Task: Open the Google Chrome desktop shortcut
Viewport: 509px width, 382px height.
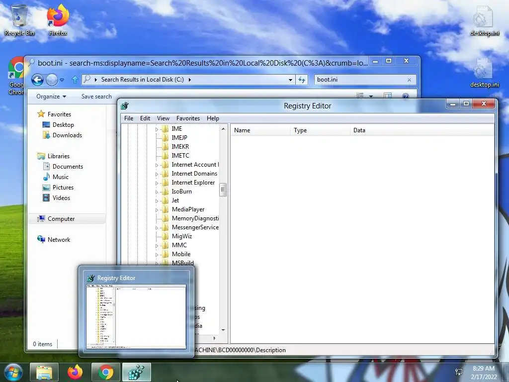Action: (15, 76)
